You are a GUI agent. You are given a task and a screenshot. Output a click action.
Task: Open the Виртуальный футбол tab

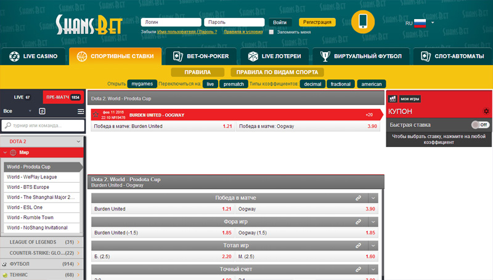(361, 57)
